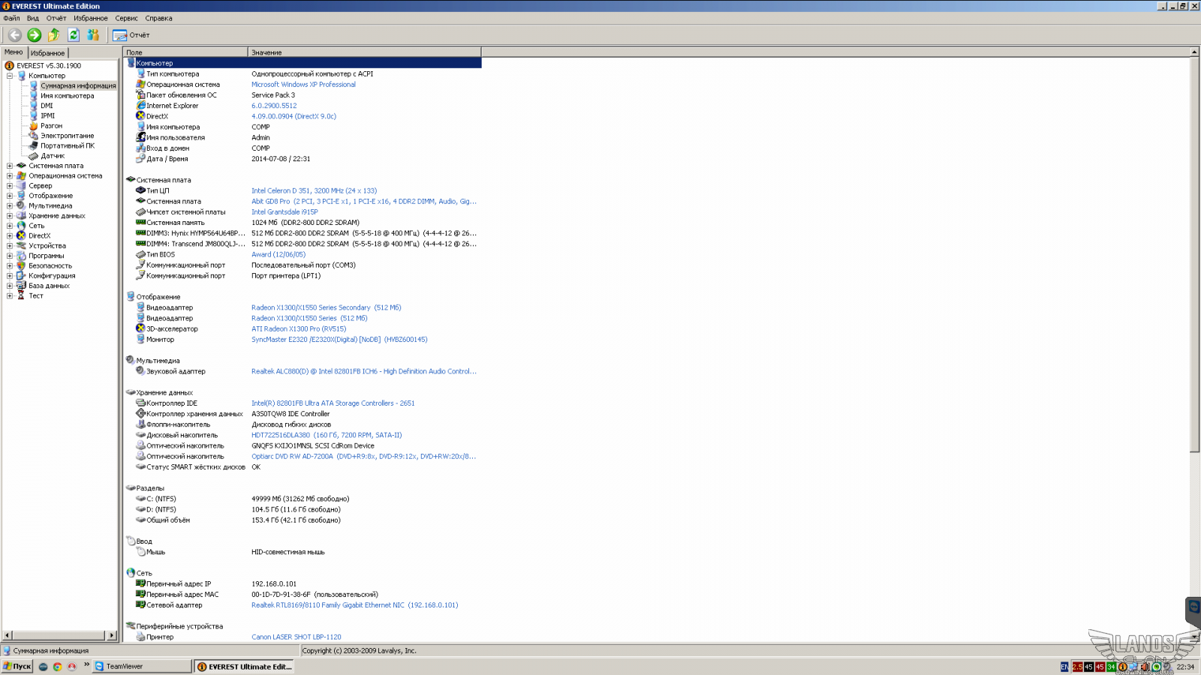Click the Up folder toolbar icon

pos(54,35)
